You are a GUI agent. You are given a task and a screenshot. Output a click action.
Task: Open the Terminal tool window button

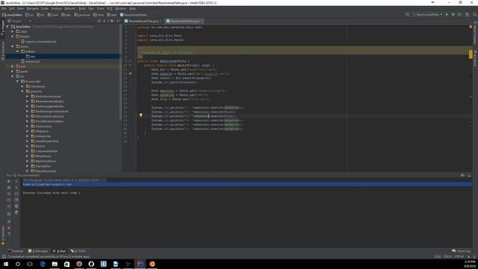point(15,251)
